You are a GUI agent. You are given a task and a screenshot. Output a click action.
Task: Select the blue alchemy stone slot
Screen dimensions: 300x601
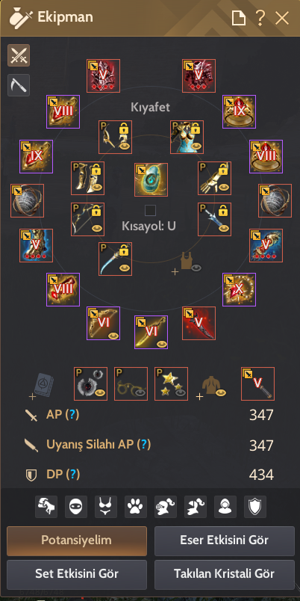click(x=151, y=179)
